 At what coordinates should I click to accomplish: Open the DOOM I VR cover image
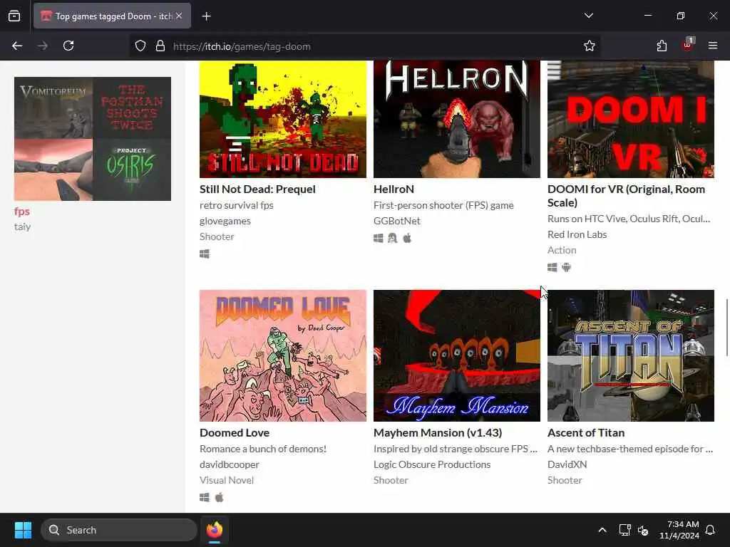pyautogui.click(x=630, y=119)
